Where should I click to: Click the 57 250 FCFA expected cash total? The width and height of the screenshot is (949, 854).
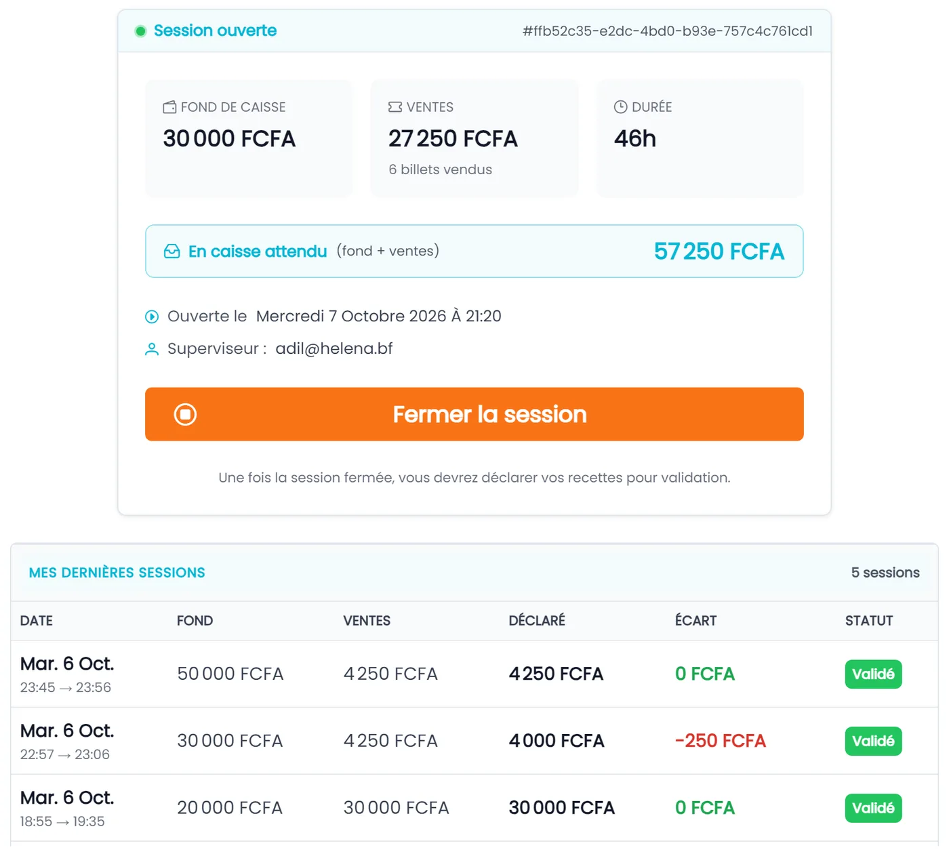tap(719, 251)
